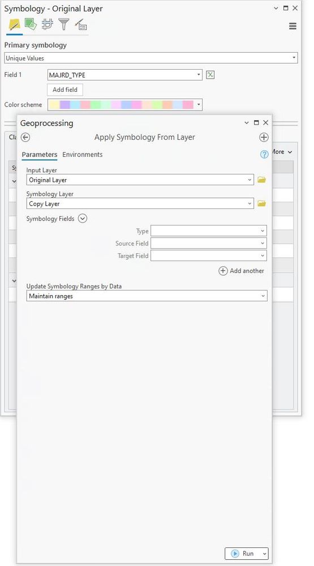The image size is (314, 566).
Task: Switch to the Environments tab
Action: coord(82,155)
